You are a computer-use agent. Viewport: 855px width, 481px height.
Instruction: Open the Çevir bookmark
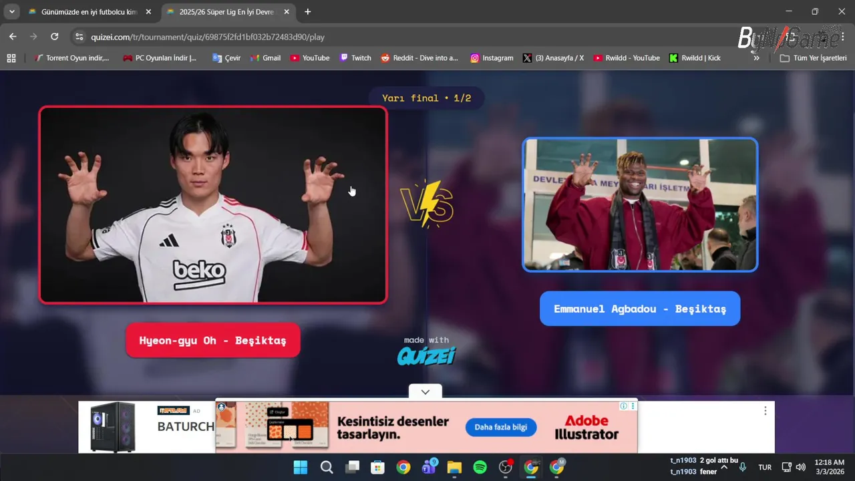point(226,58)
